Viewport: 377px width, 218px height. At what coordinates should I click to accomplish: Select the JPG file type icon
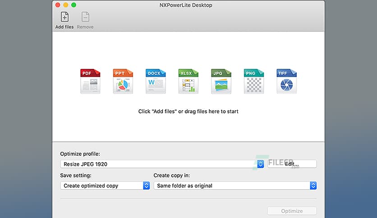tap(221, 81)
